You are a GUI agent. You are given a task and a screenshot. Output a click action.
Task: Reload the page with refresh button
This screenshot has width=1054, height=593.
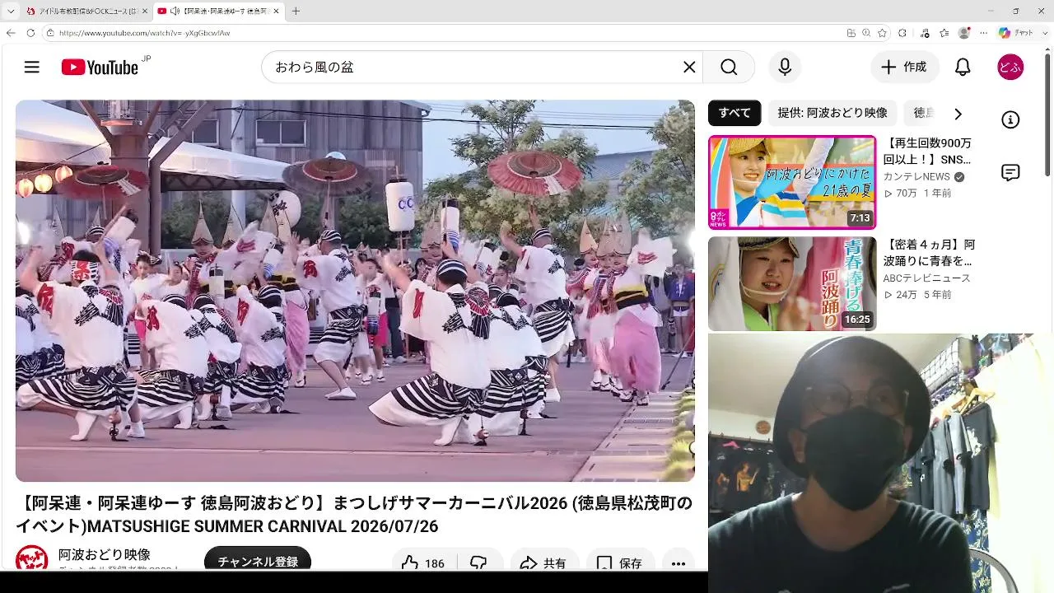pyautogui.click(x=30, y=33)
